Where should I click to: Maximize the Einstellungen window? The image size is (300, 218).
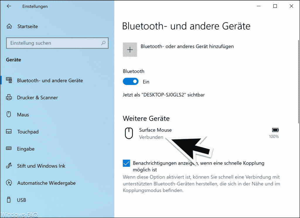275,6
